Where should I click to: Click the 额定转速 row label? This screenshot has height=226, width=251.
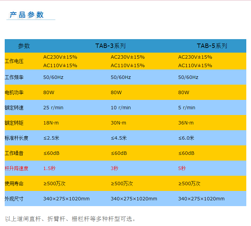[14, 108]
